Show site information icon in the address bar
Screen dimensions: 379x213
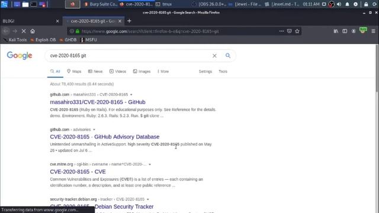(x=72, y=31)
